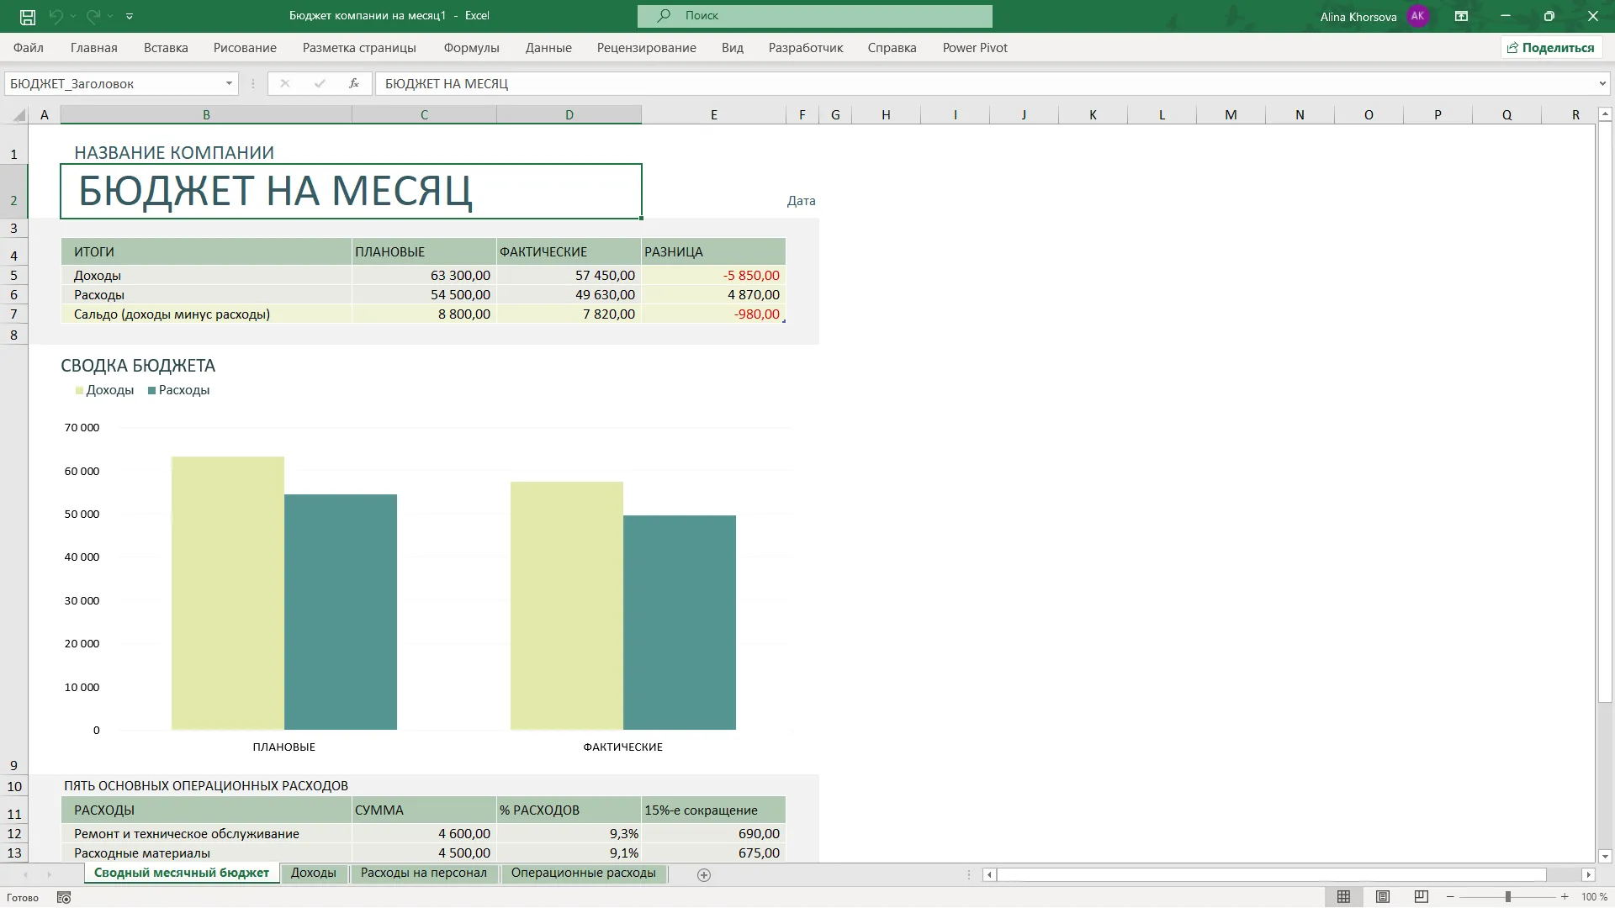Screen dimensions: 1615x908
Task: Click the Share button
Action: tap(1550, 48)
